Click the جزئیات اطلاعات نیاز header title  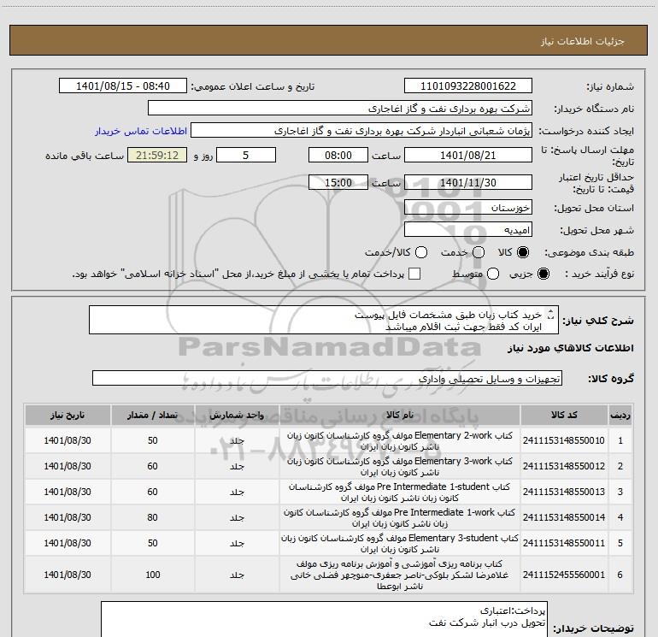(x=583, y=41)
